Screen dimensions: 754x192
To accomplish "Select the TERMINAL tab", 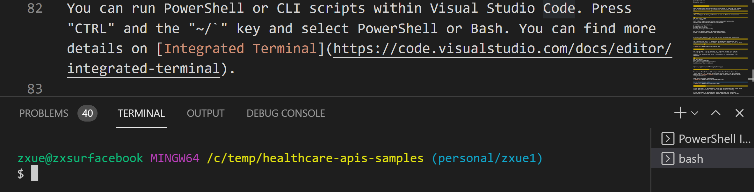I will 141,113.
